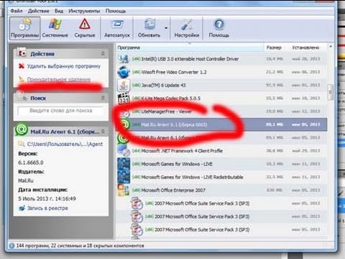Collapse the Mail.Ru Агент details panel
The width and height of the screenshot is (345, 259).
click(103, 132)
